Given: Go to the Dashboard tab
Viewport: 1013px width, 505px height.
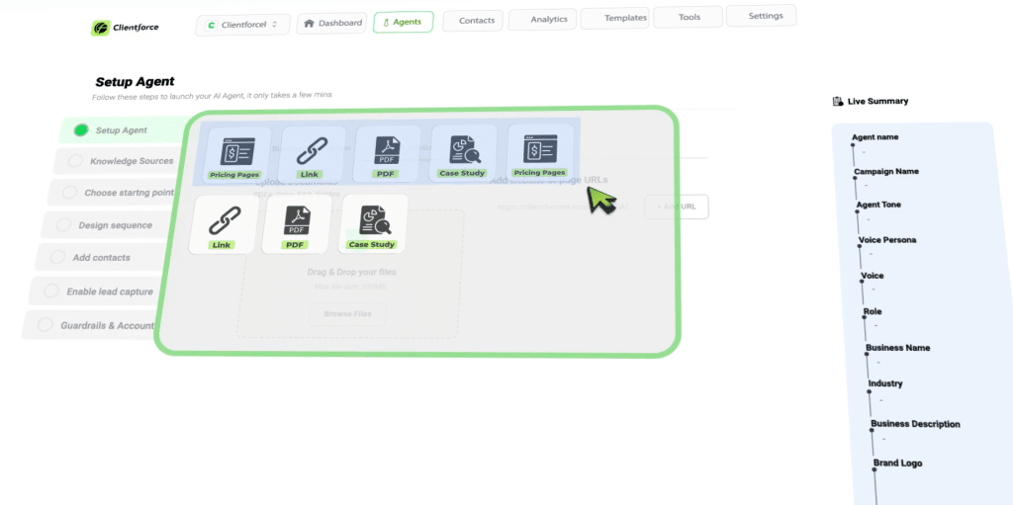Looking at the screenshot, I should pyautogui.click(x=330, y=22).
